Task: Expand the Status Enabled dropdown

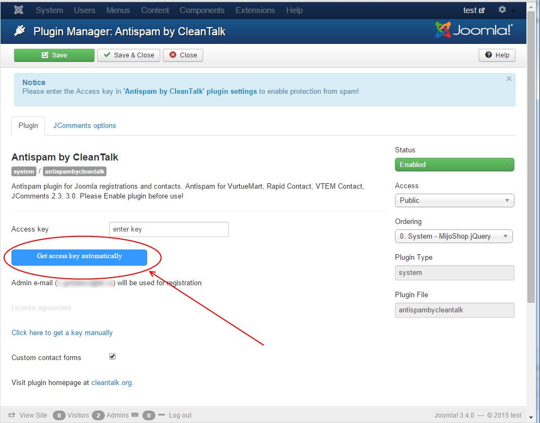Action: coord(454,164)
